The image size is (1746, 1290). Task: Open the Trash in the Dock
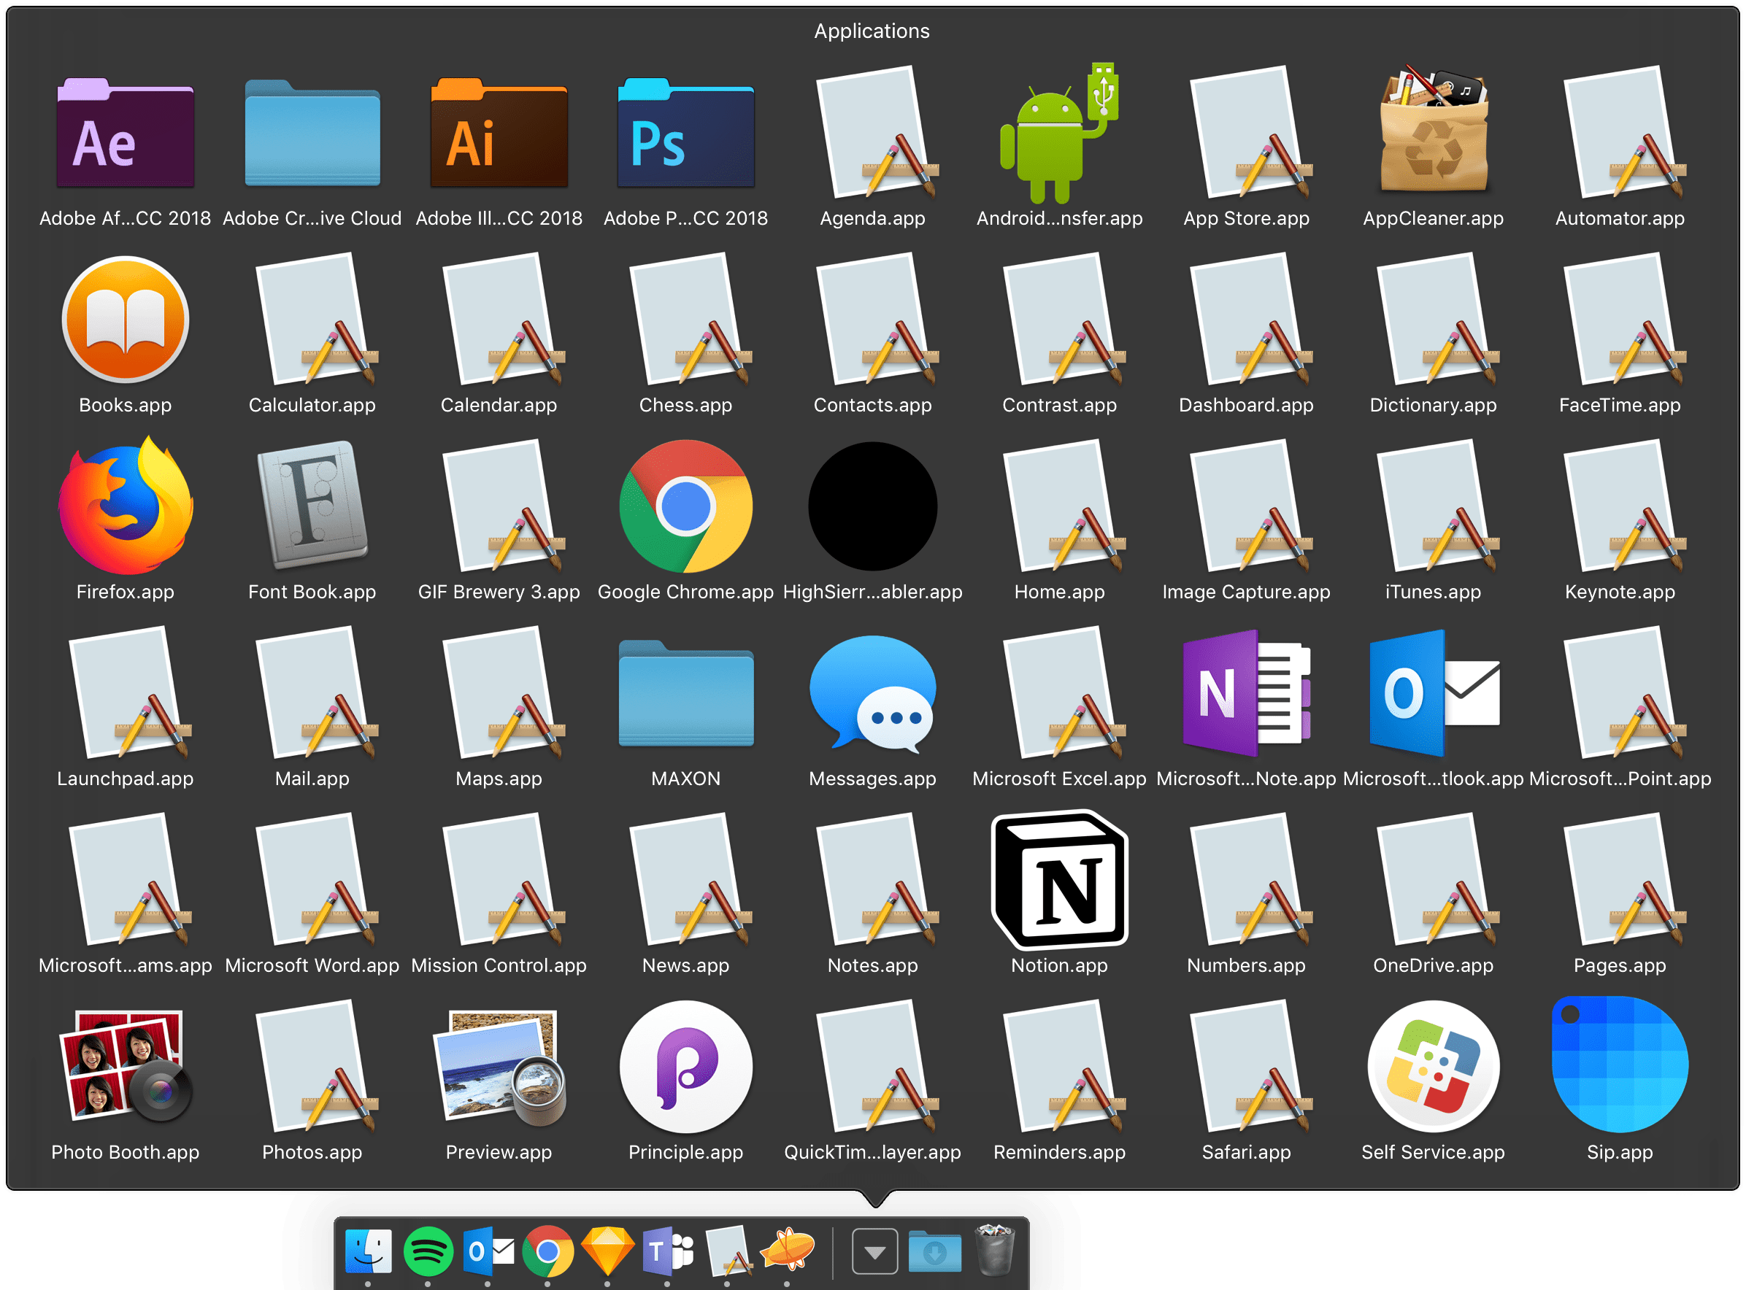(996, 1250)
